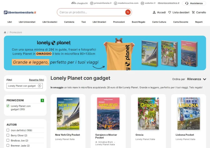The image size is (210, 148).
Task: Click the red search magnifier button
Action: tap(128, 12)
